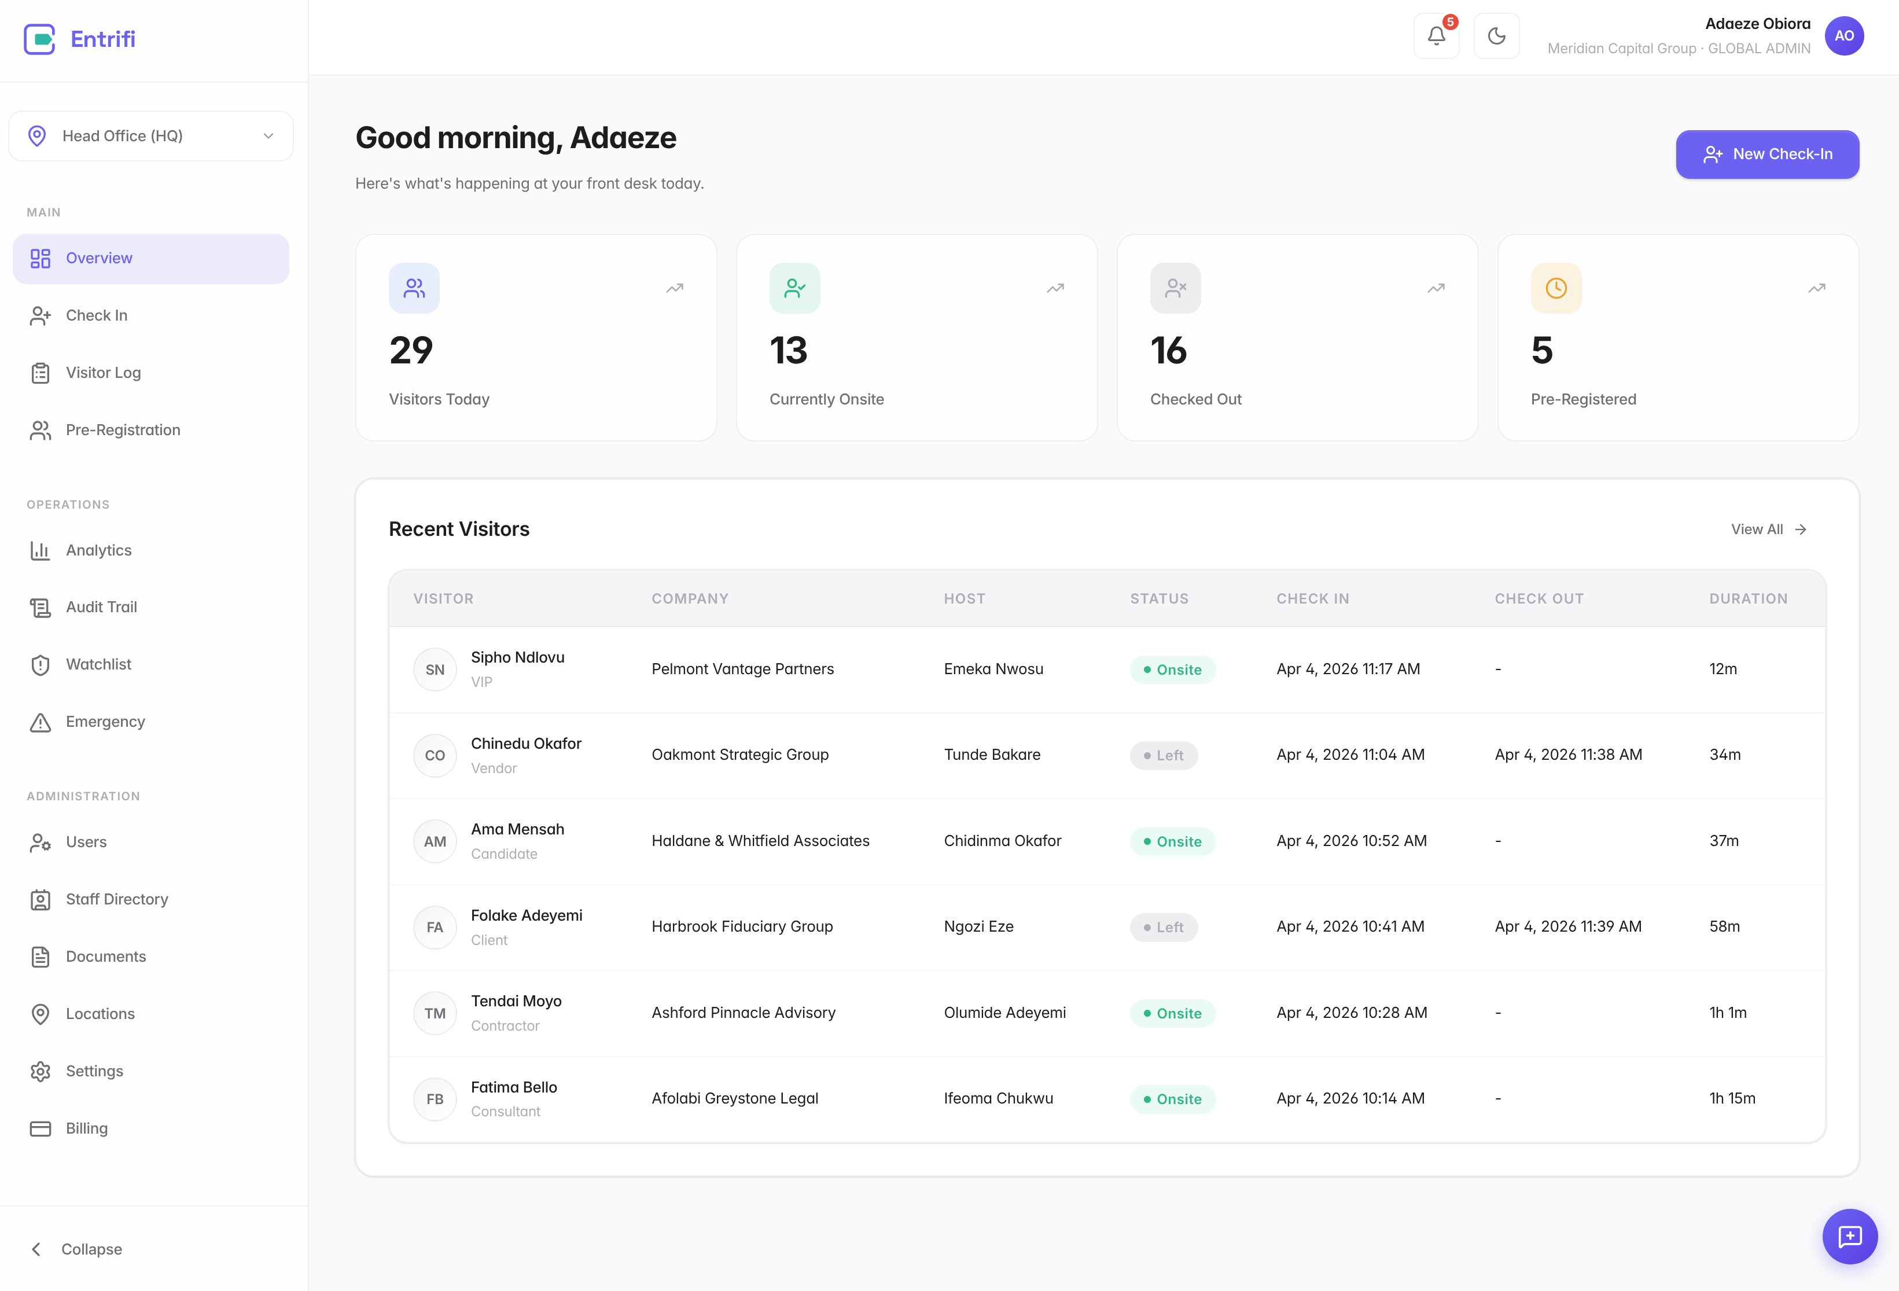
Task: Click the Locations pin icon
Action: pyautogui.click(x=40, y=1014)
